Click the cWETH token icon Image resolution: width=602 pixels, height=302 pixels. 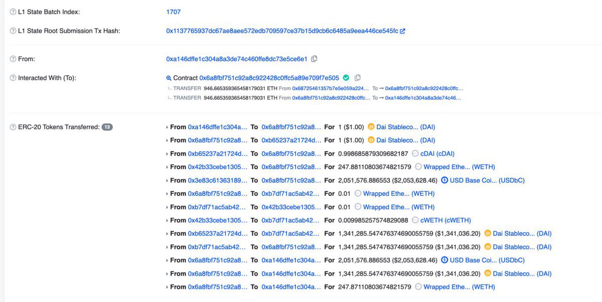click(x=416, y=220)
